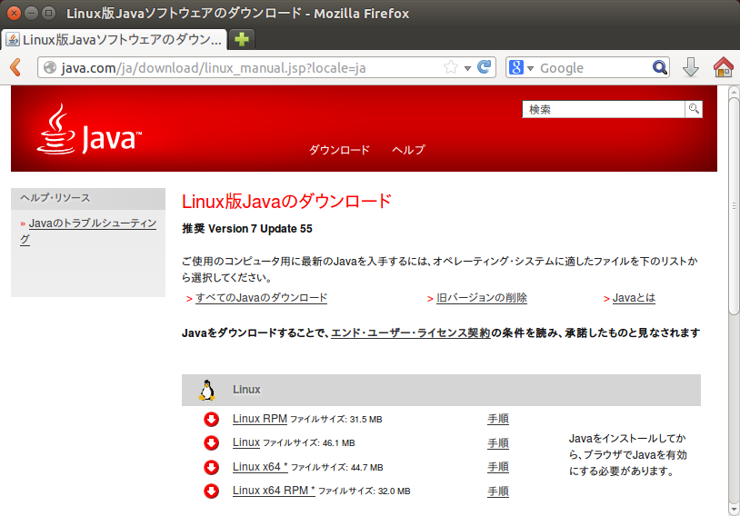Viewport: 740px width, 516px height.
Task: Open すべてのJavaのダウンロード link
Action: click(261, 298)
